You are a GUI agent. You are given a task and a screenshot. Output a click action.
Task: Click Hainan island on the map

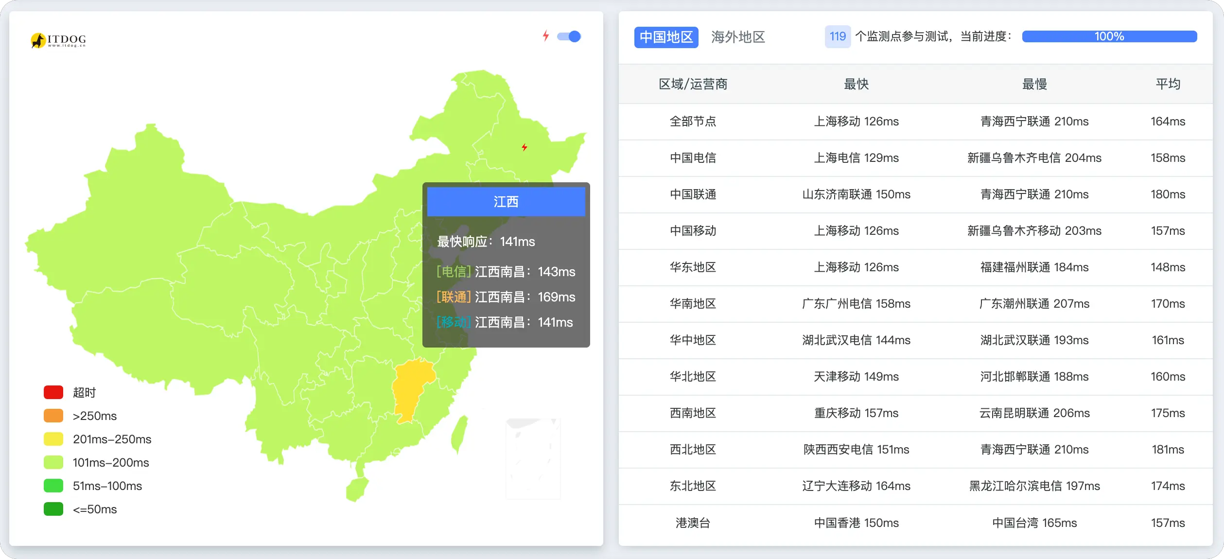point(357,489)
